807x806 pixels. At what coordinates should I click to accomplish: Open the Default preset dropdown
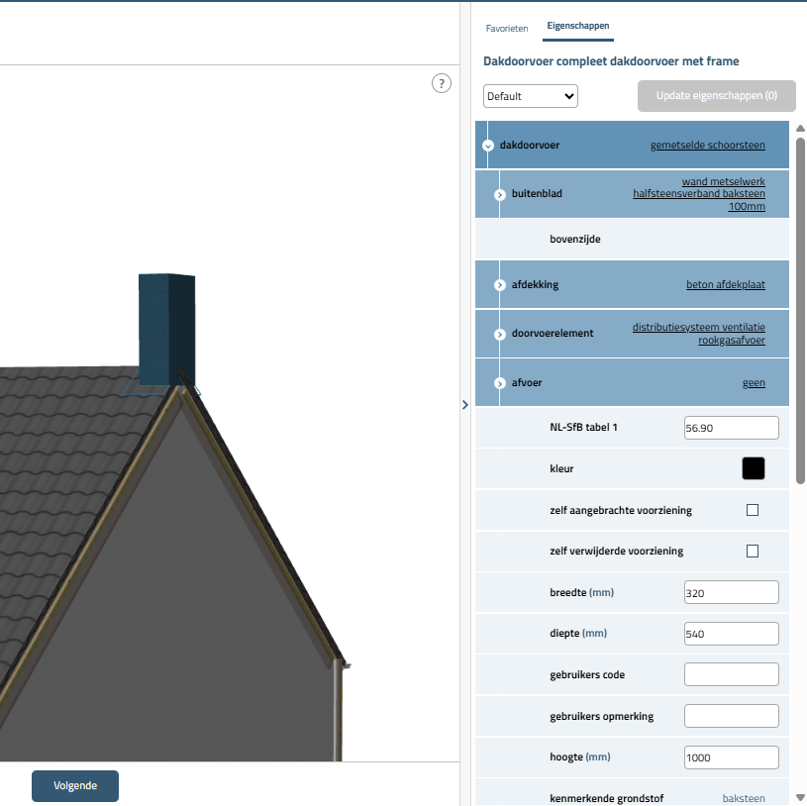pos(530,96)
